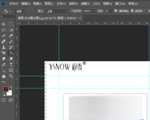
Task: Open the 3D(D) menu
Action: click(x=96, y=4)
